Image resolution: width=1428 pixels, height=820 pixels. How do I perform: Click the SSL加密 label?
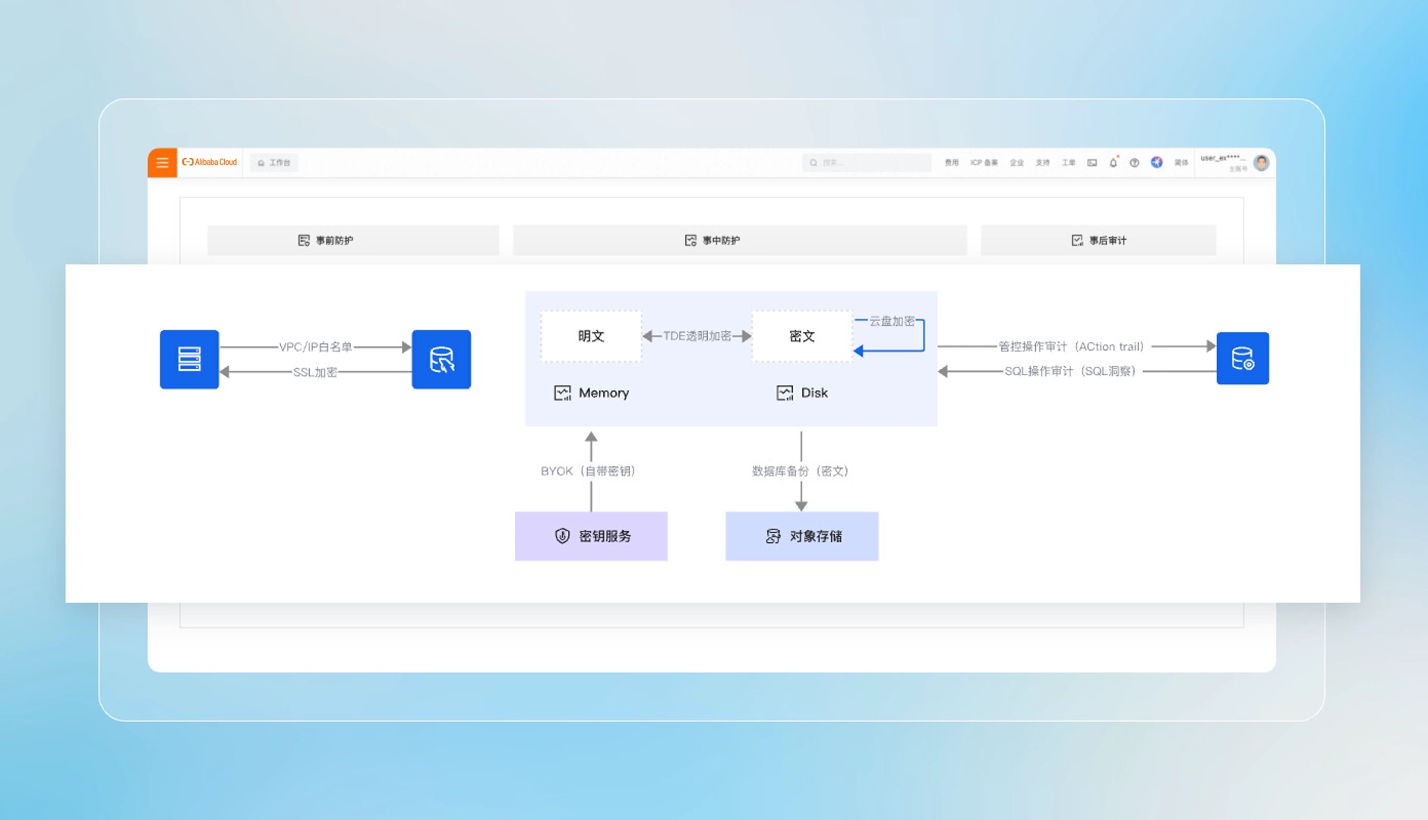pos(315,372)
